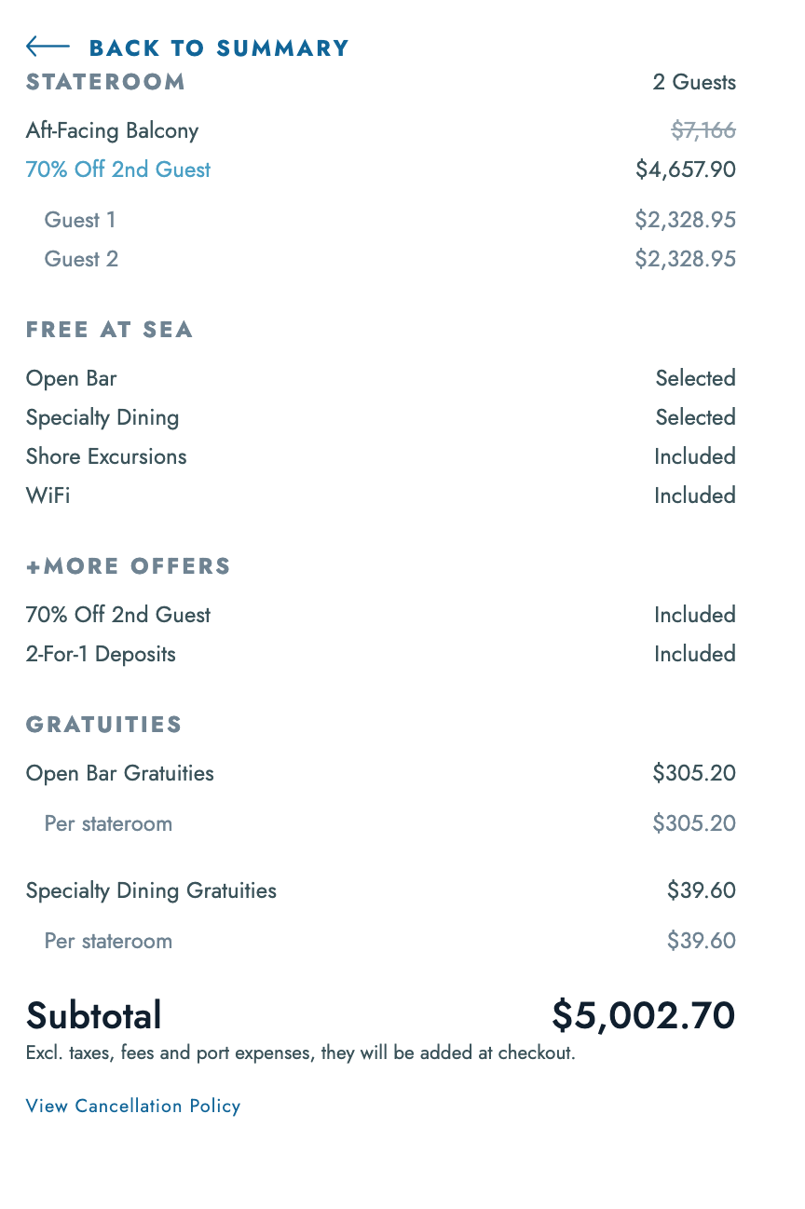Viewport: 805px width, 1209px height.
Task: Click the Specialty Dining Gratuities line item
Action: coord(151,890)
